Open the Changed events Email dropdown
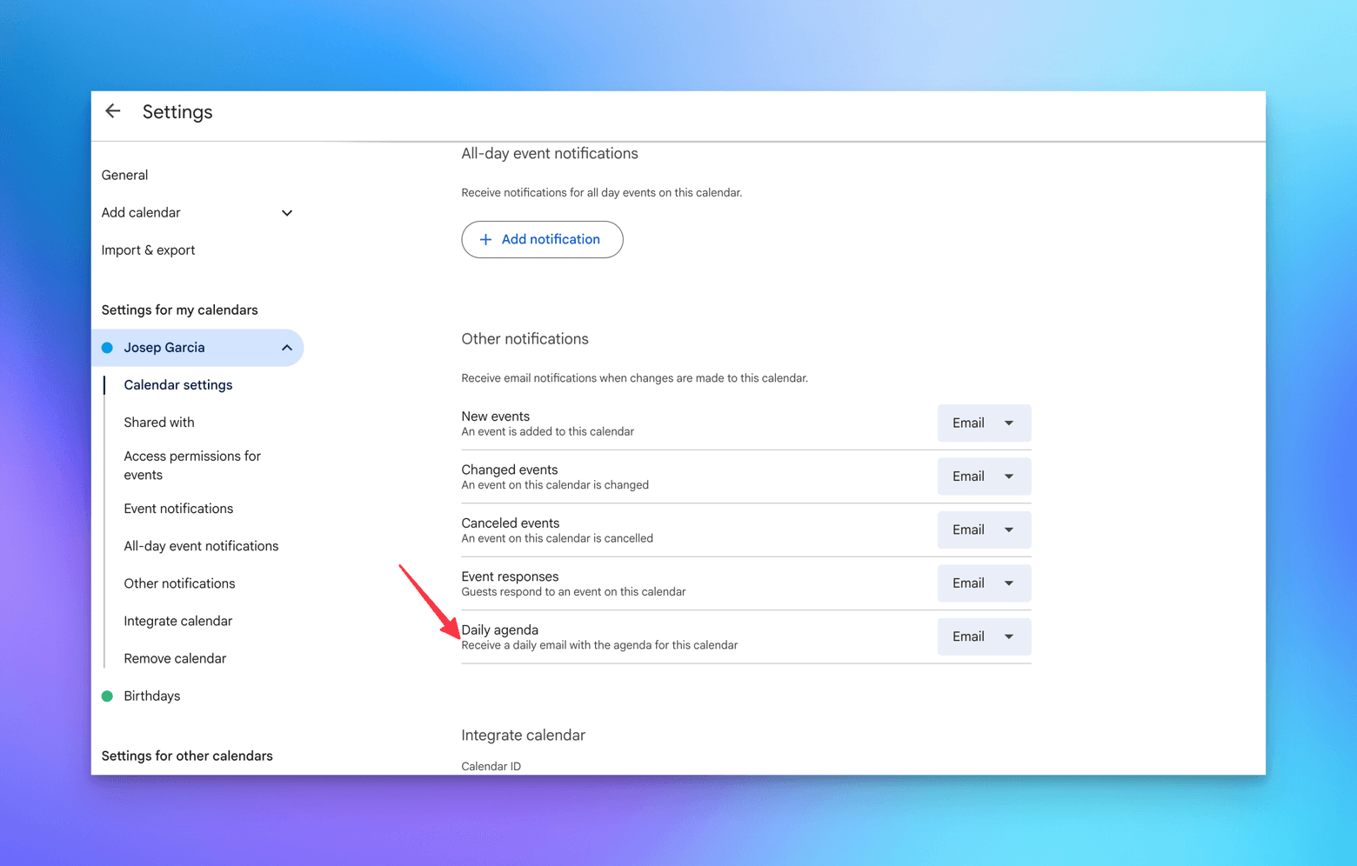1357x866 pixels. pyautogui.click(x=983, y=476)
